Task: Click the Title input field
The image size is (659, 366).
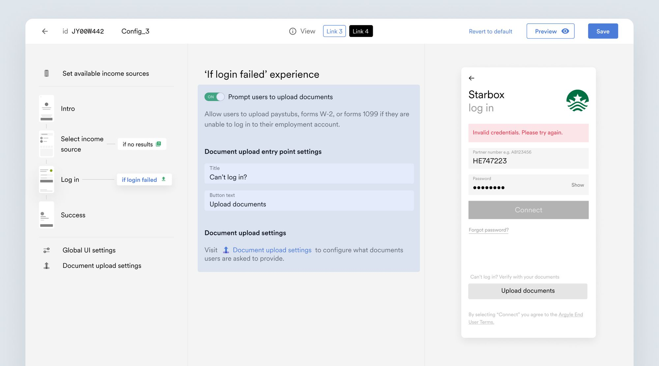Action: pyautogui.click(x=309, y=174)
